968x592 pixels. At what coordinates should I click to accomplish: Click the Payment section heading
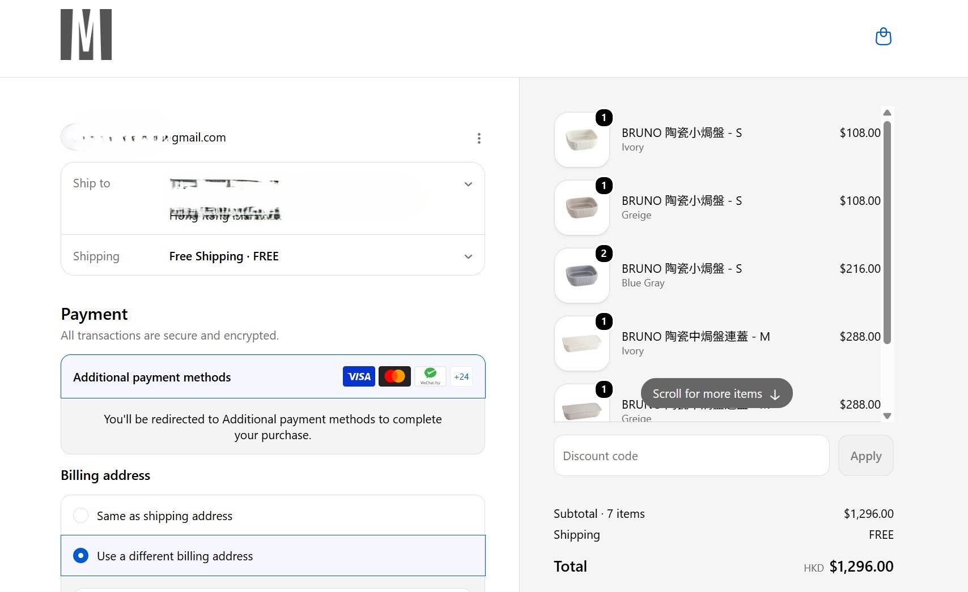tap(94, 314)
